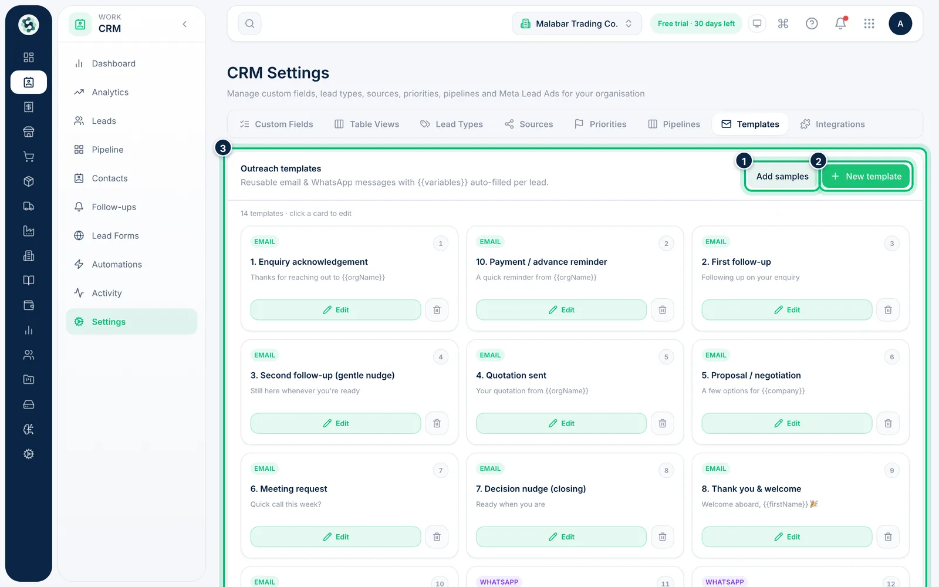The width and height of the screenshot is (939, 587).
Task: Edit the Payment / advance reminder template
Action: point(561,310)
